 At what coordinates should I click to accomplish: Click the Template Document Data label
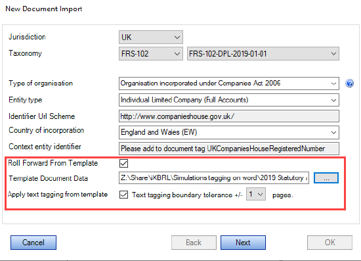(48, 178)
